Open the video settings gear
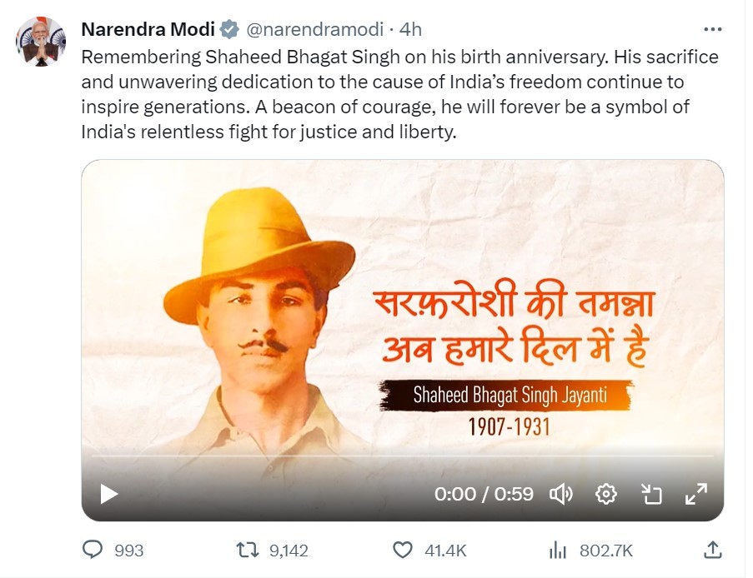This screenshot has height=578, width=753. (x=606, y=494)
